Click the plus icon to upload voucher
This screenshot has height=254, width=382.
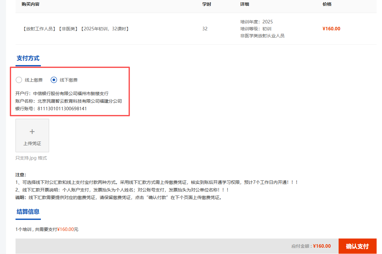point(32,132)
